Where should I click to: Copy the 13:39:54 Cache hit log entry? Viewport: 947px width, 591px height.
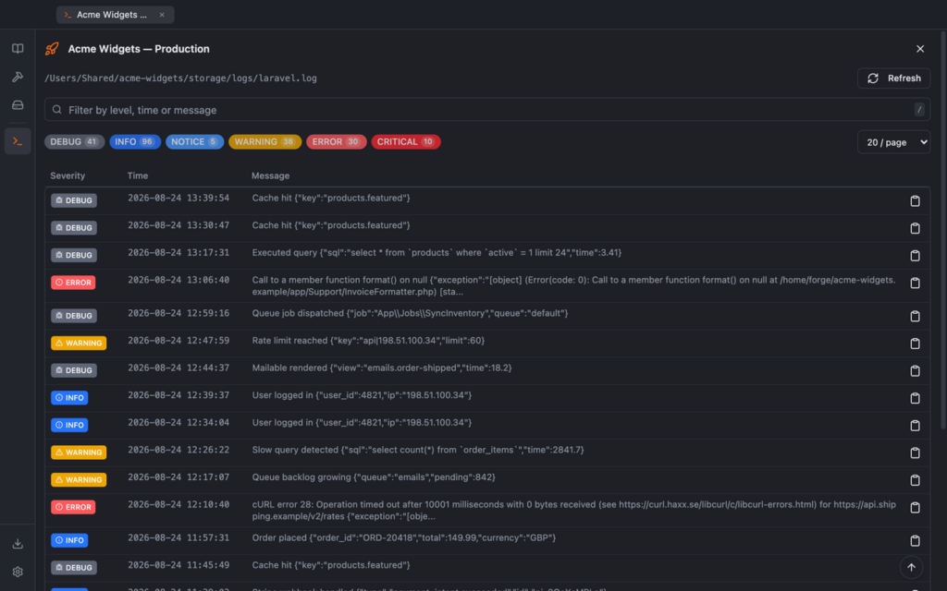click(915, 200)
